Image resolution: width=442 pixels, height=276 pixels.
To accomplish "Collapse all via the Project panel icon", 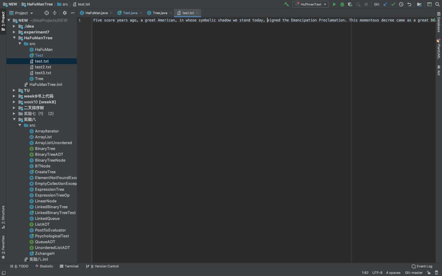I will (x=55, y=13).
